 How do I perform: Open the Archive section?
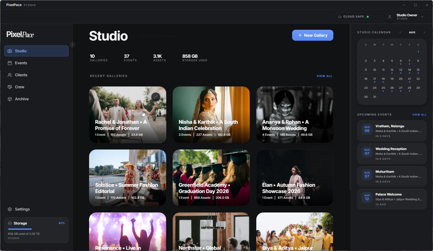36,99
